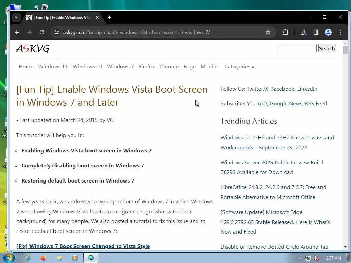Follow the Twitter/X link
This screenshot has height=263, width=351.
pos(257,89)
